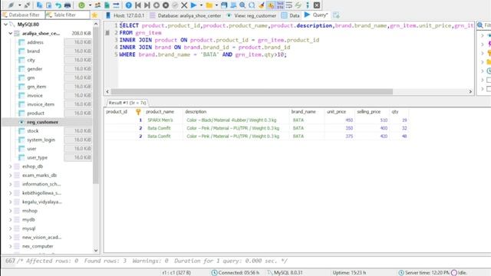The height and width of the screenshot is (276, 491).
Task: Expand the mysql database
Action: 10,228
